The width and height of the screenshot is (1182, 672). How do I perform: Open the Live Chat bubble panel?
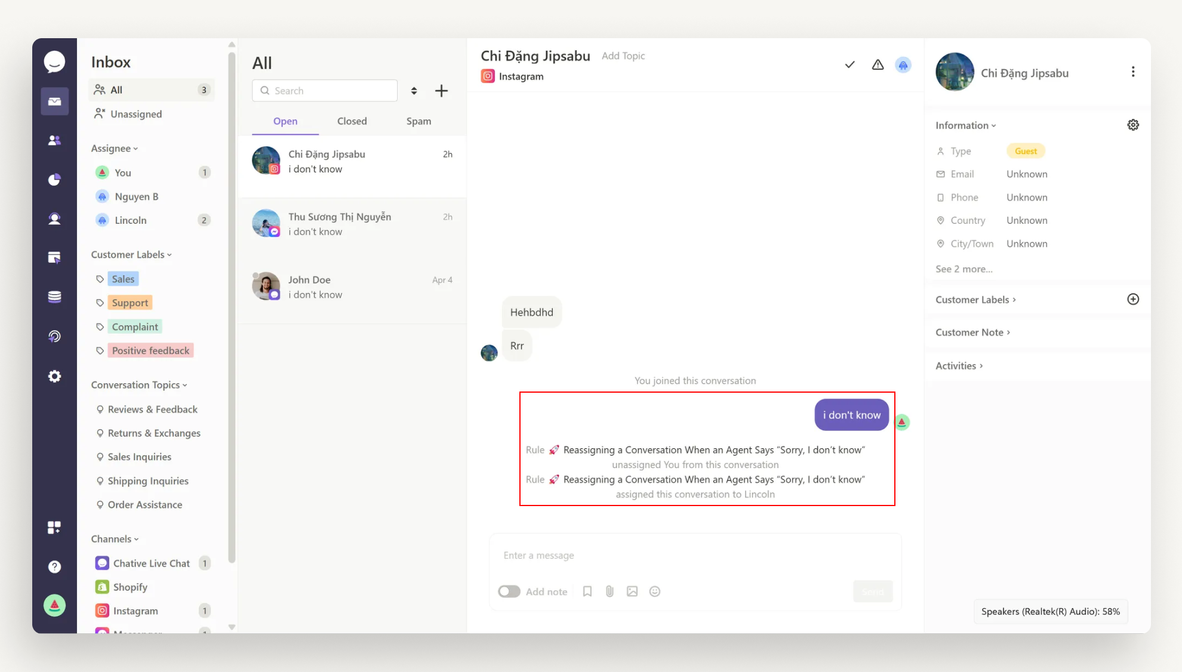(54, 61)
